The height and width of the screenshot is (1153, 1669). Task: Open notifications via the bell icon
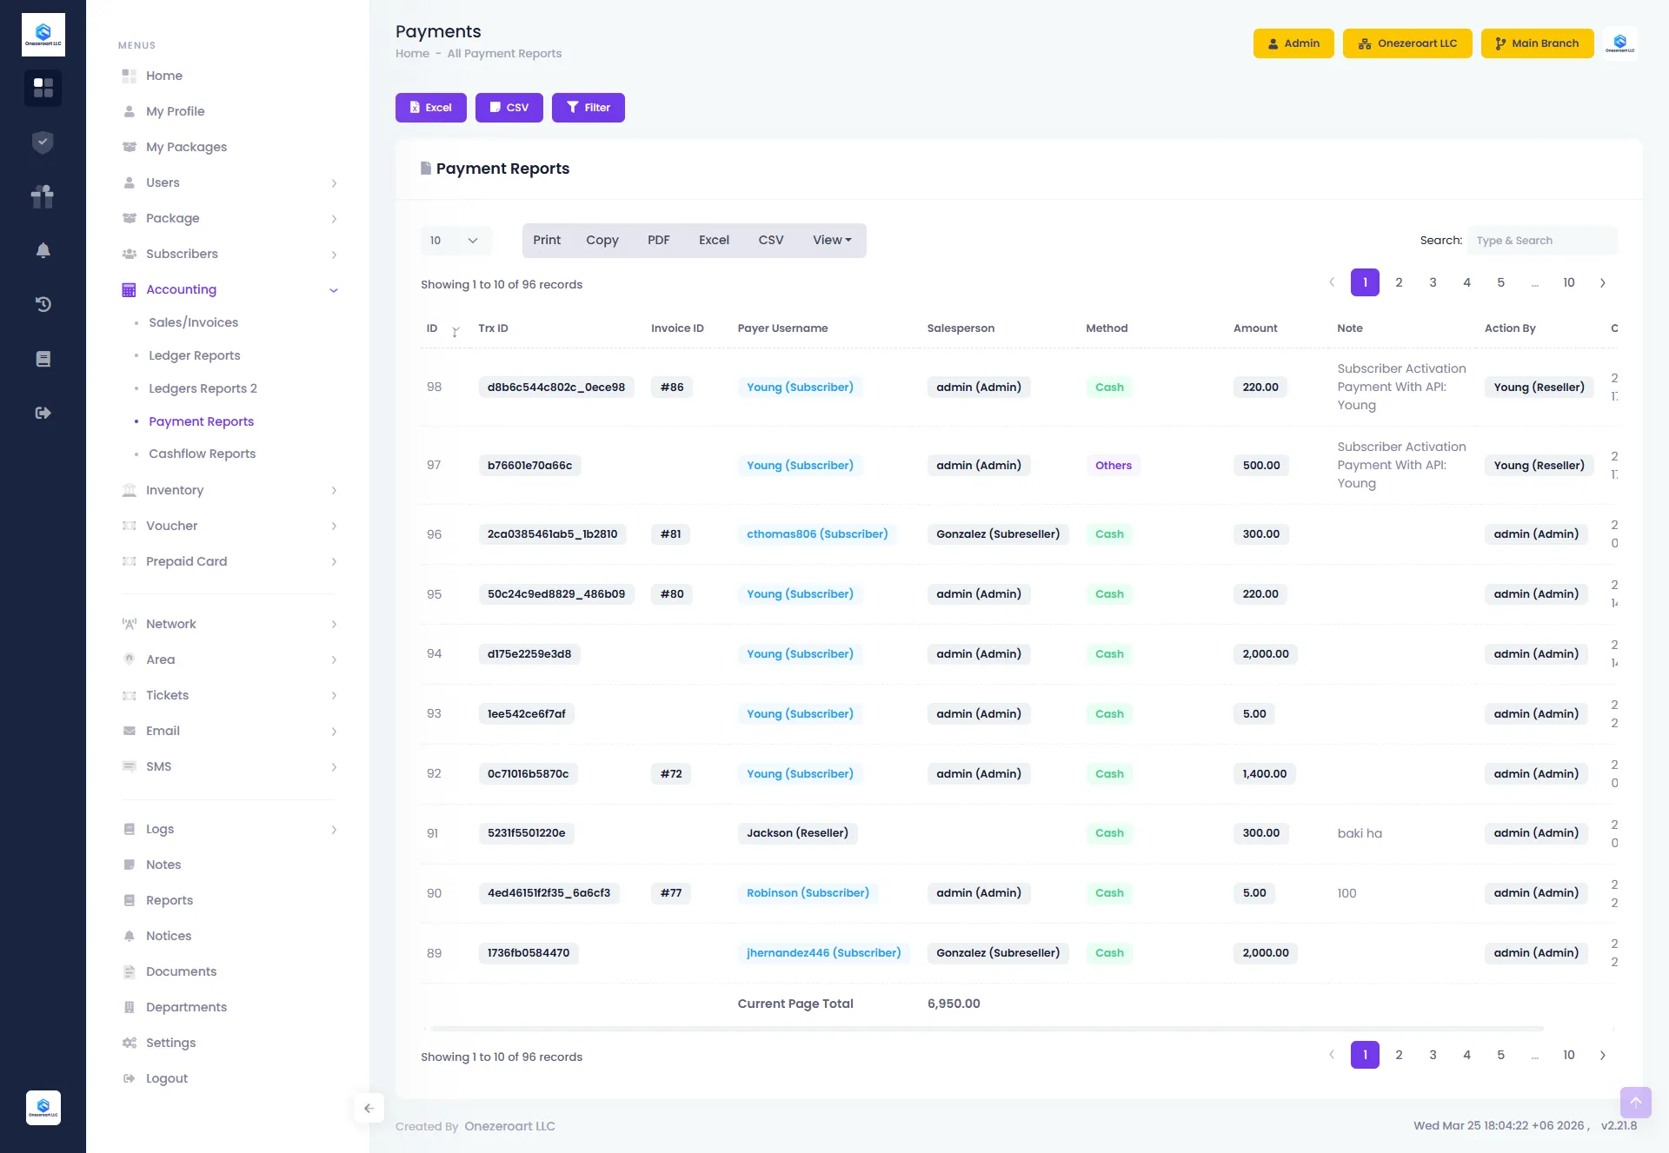pyautogui.click(x=43, y=250)
